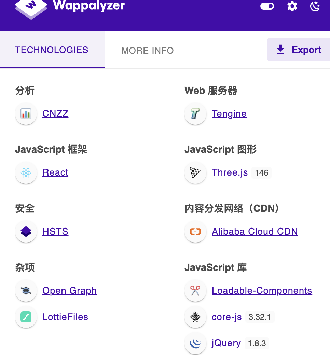Open the HSTS link

click(x=55, y=232)
